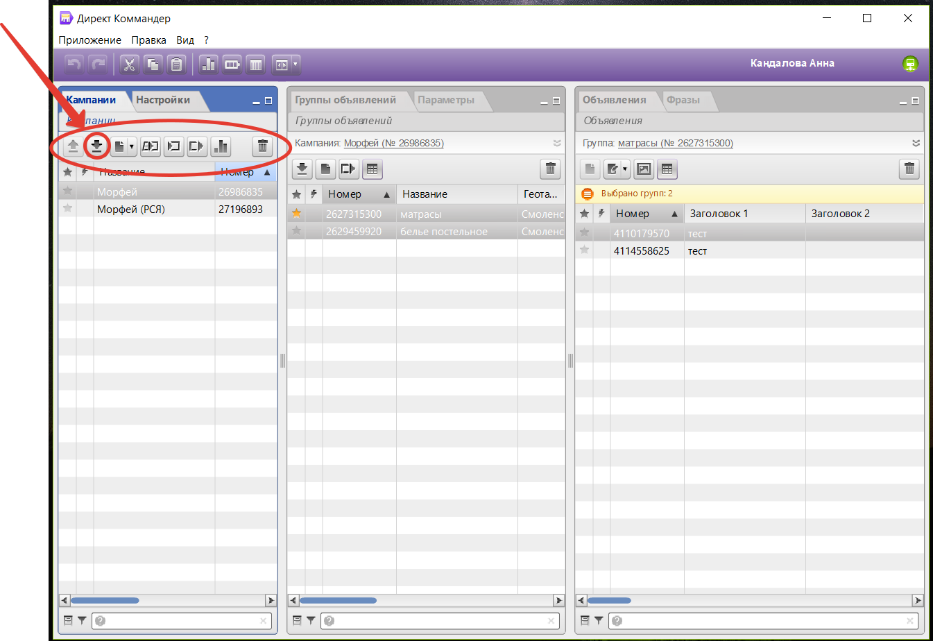
Task: Open the ? help menu
Action: tap(206, 40)
